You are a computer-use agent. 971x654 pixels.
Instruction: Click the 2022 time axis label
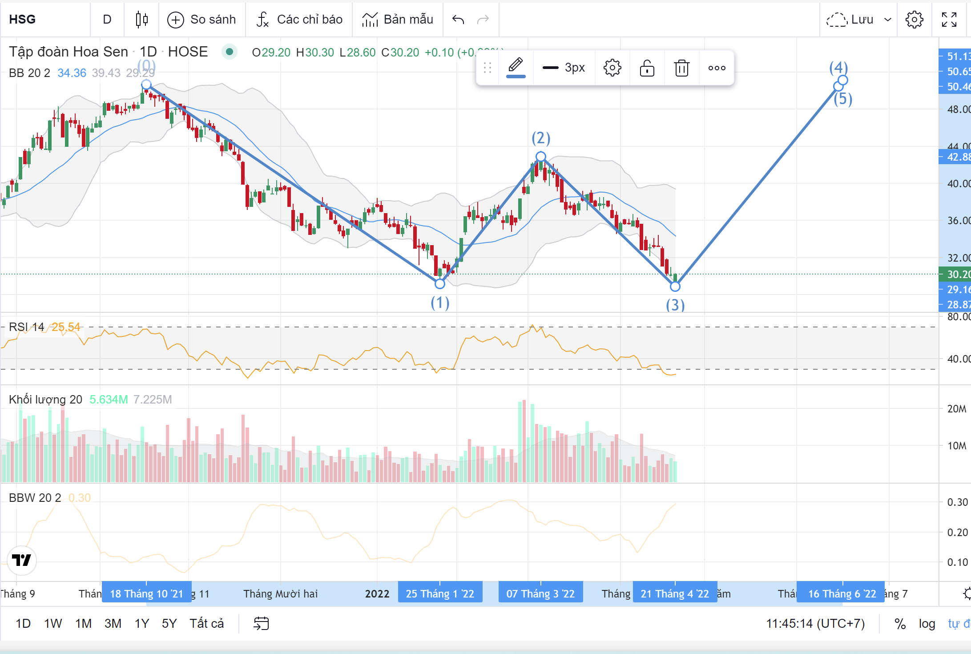[x=377, y=593]
